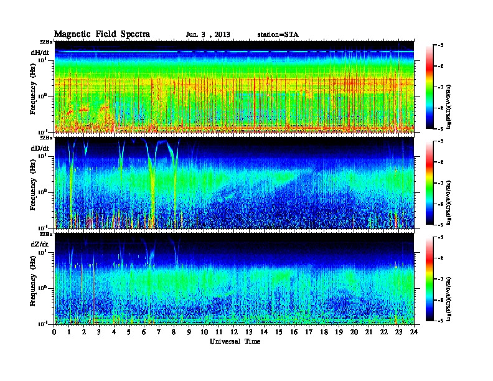This screenshot has width=493, height=381.
Task: Click the log(PSD) label of dD/dt color bar
Action: 449,202
